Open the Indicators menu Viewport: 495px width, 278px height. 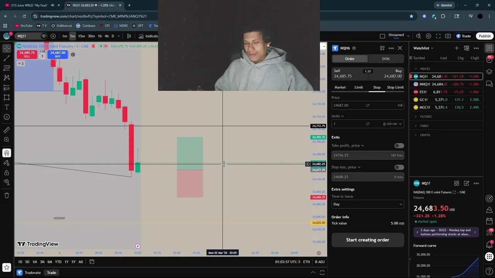[149, 36]
